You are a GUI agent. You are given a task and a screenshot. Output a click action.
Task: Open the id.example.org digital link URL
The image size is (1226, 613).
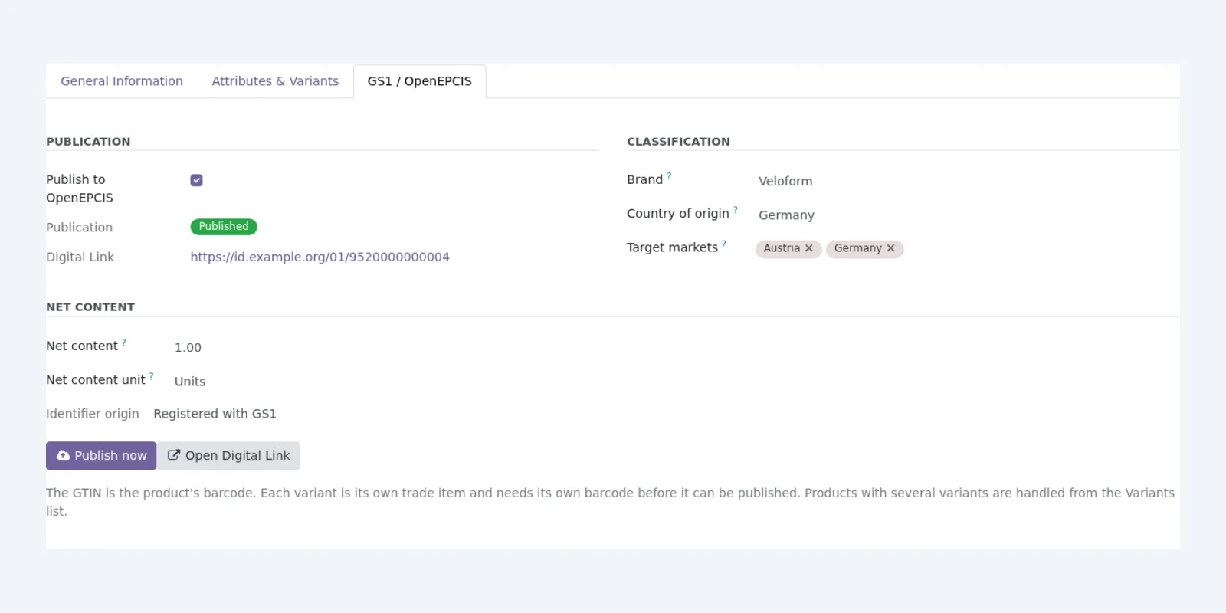point(320,257)
